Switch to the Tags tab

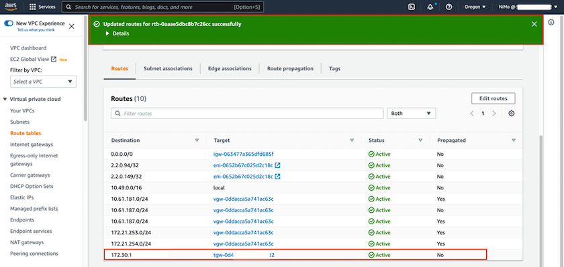point(334,68)
